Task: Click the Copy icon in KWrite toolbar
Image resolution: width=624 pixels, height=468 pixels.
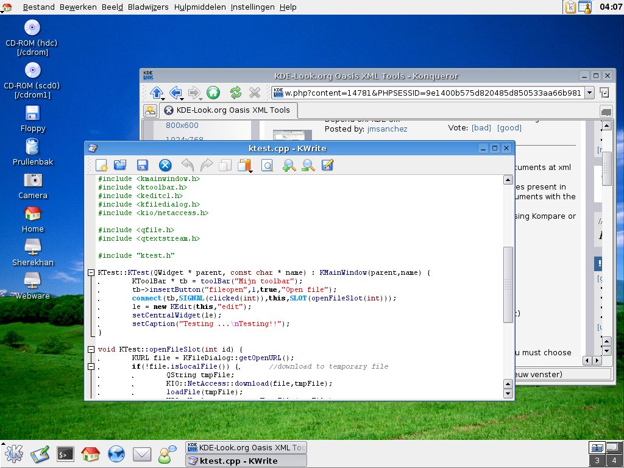Action: point(225,165)
